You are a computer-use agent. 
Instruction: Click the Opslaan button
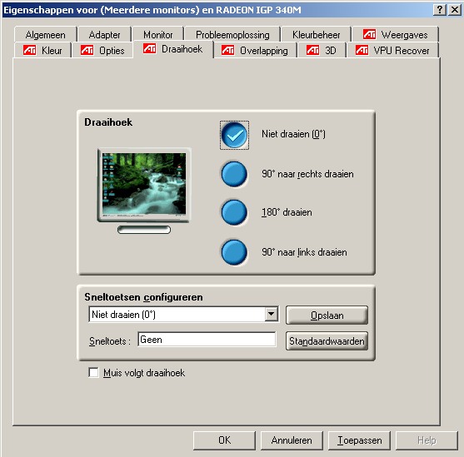[327, 315]
